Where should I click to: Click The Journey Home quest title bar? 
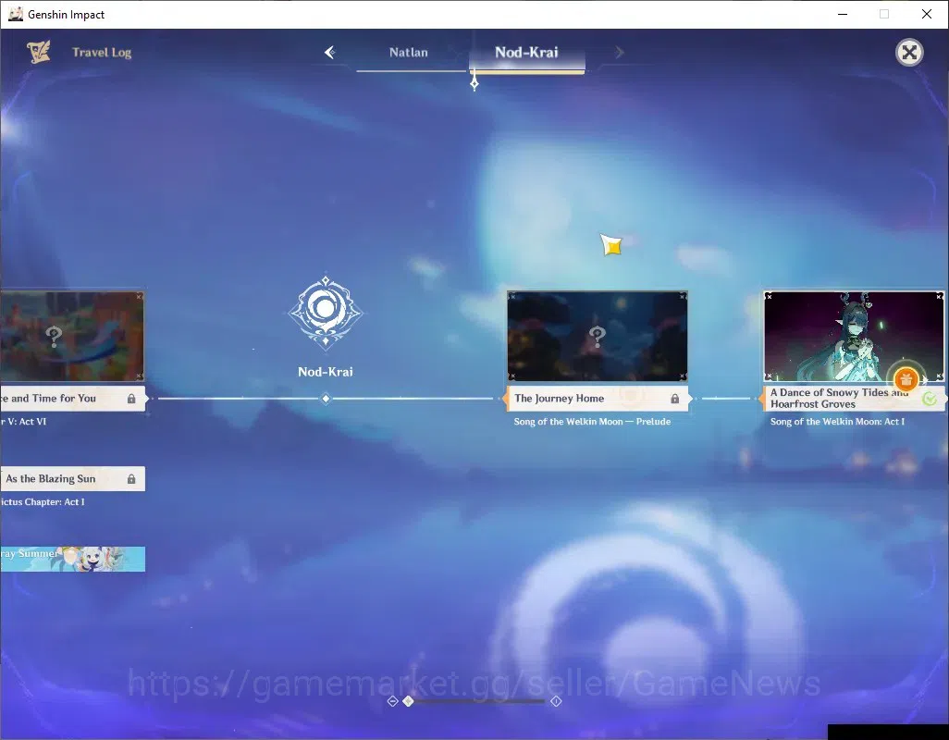pyautogui.click(x=598, y=399)
